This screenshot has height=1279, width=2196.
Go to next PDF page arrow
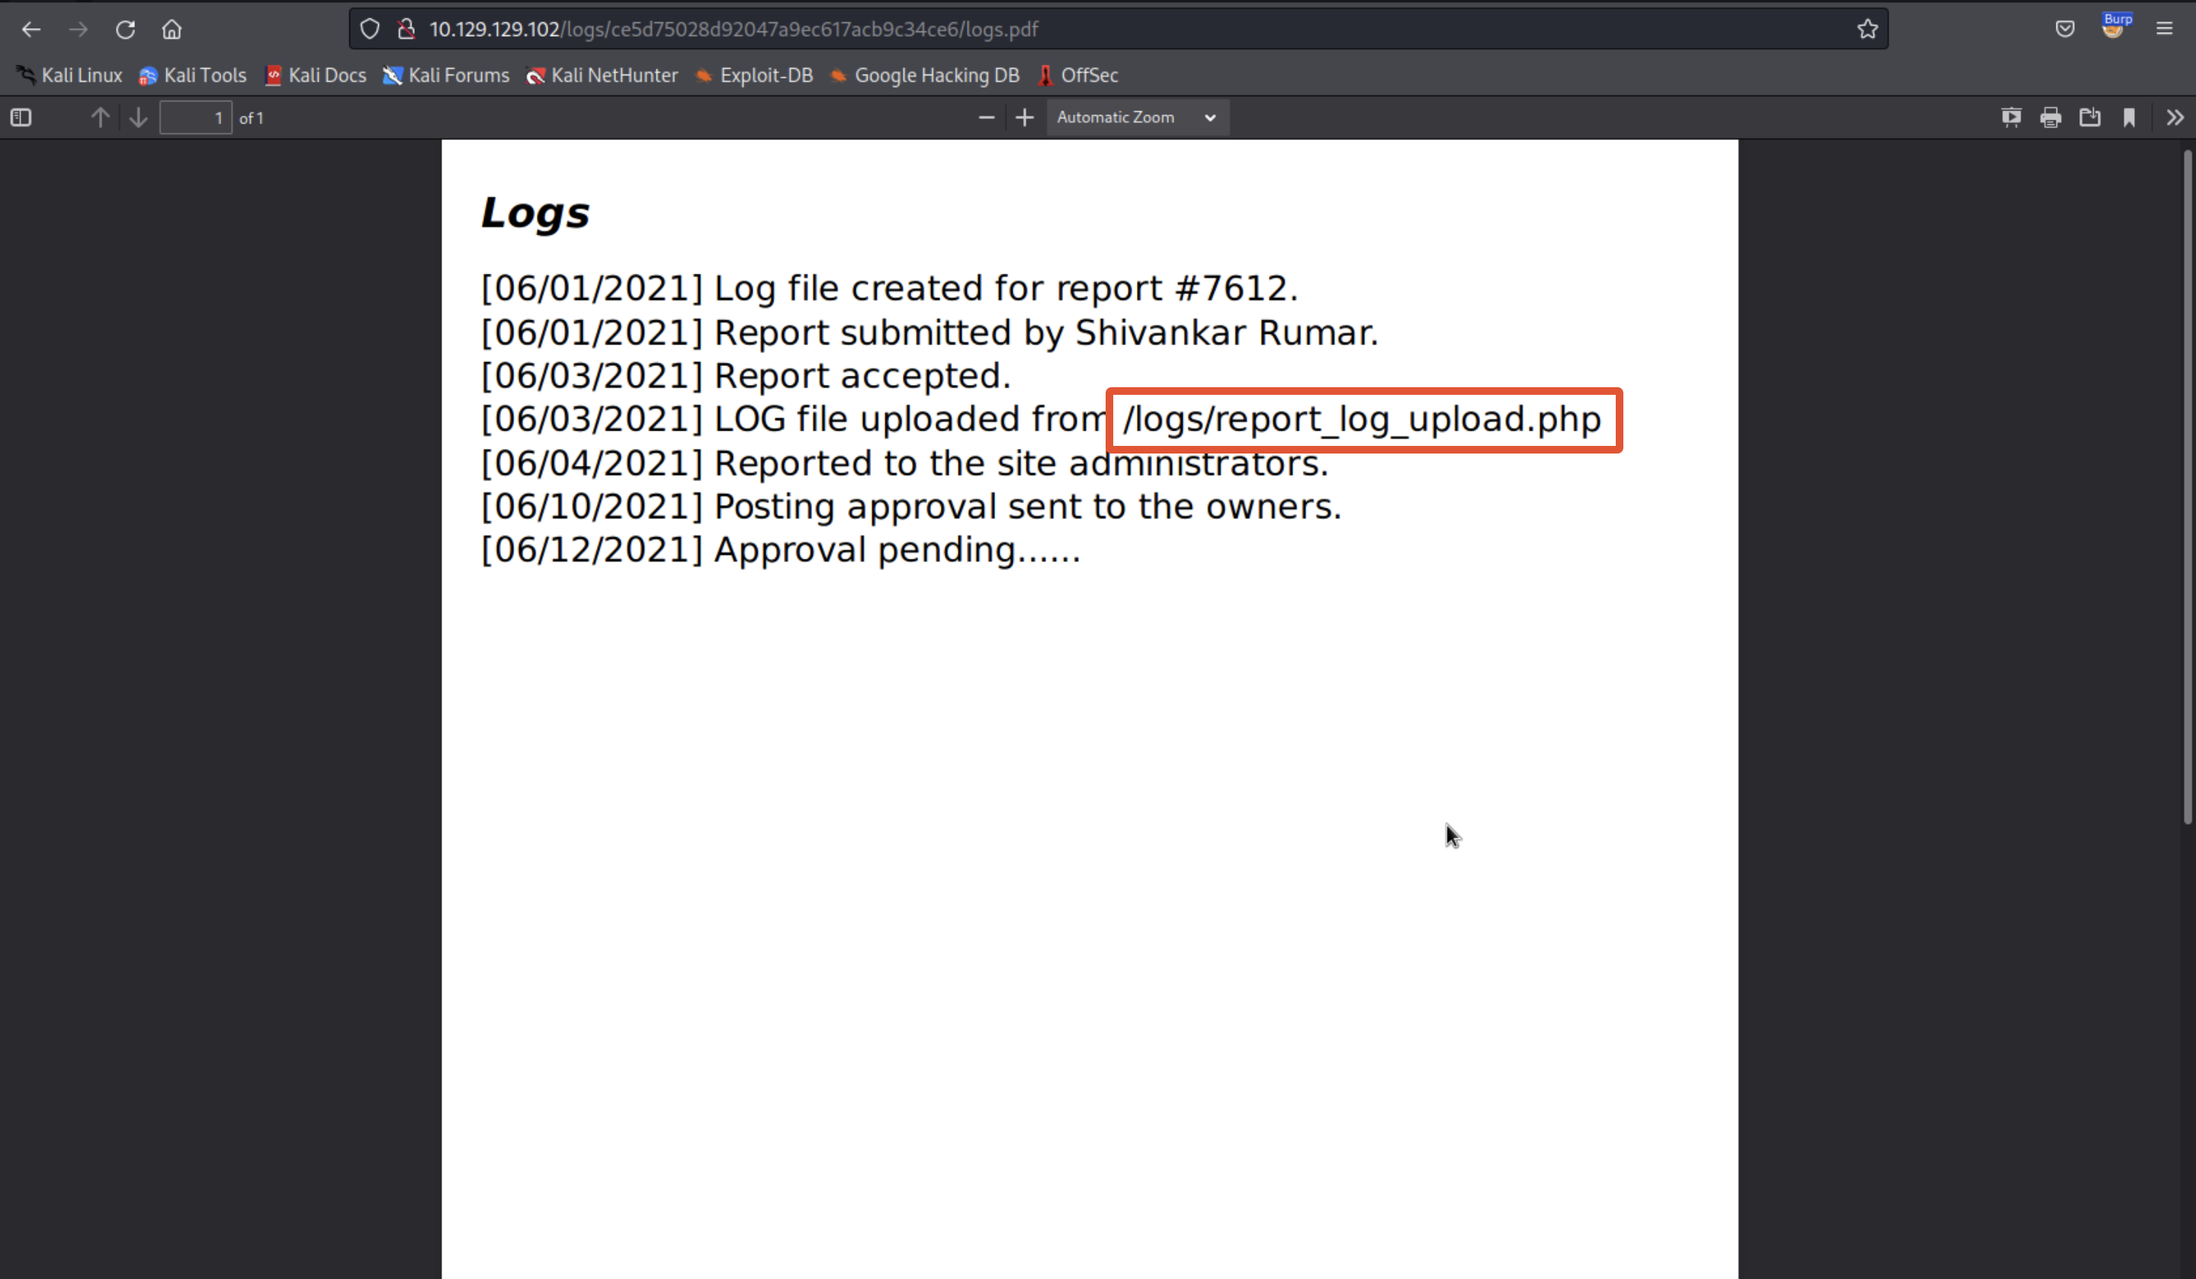[138, 117]
